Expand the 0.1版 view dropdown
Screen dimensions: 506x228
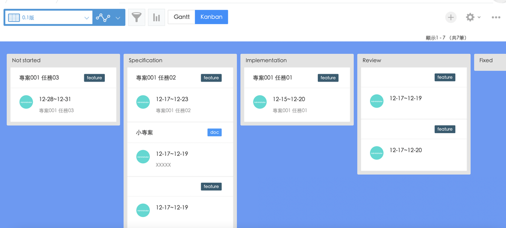pyautogui.click(x=86, y=18)
